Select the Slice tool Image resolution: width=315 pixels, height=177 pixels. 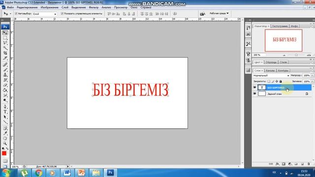5,58
